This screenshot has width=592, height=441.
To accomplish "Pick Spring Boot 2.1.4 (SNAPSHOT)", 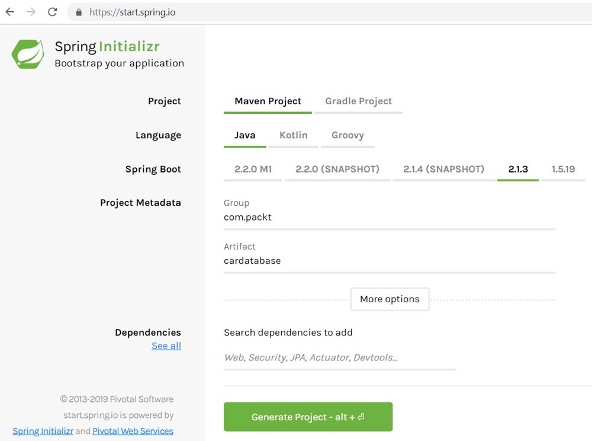I will [443, 169].
